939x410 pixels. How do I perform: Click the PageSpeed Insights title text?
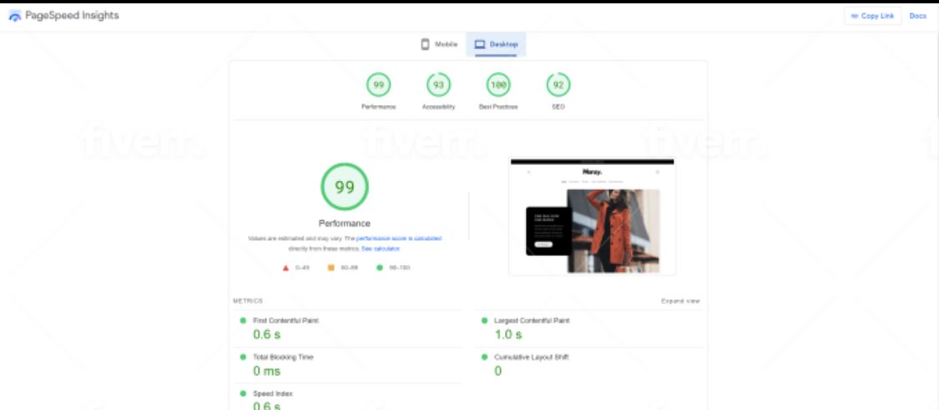(72, 16)
